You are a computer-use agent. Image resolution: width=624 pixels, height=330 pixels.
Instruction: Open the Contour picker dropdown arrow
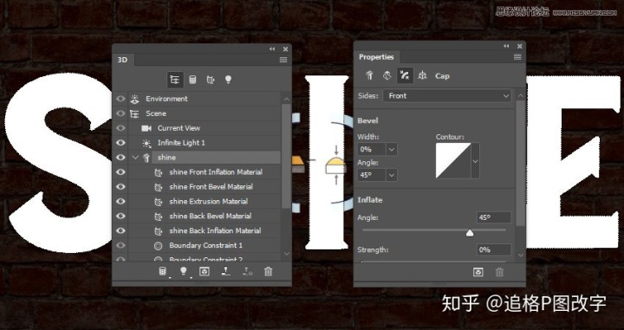coord(475,161)
